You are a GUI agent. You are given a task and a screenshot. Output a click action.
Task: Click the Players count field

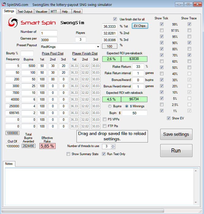pyautogui.click(x=80, y=39)
